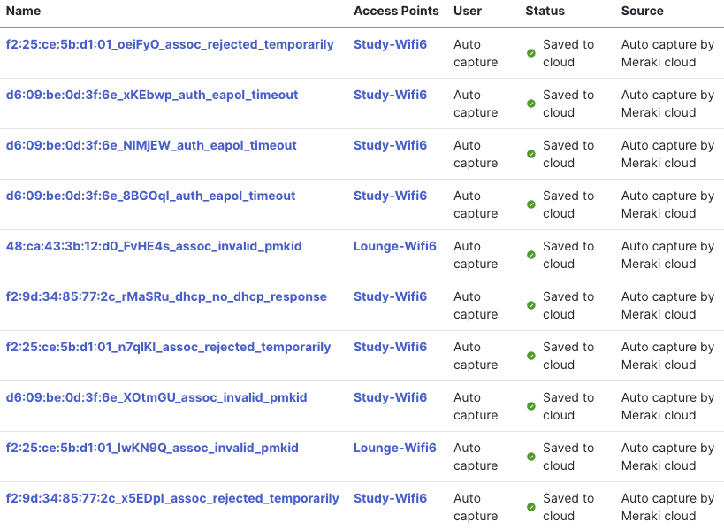The height and width of the screenshot is (530, 724).
Task: Click status icon in n7qIKl row
Action: click(531, 356)
